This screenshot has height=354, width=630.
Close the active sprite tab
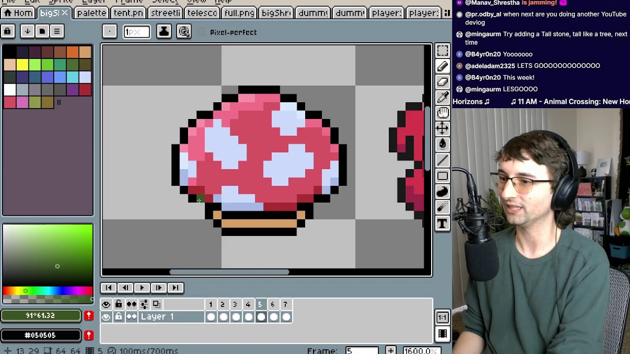[x=64, y=13]
